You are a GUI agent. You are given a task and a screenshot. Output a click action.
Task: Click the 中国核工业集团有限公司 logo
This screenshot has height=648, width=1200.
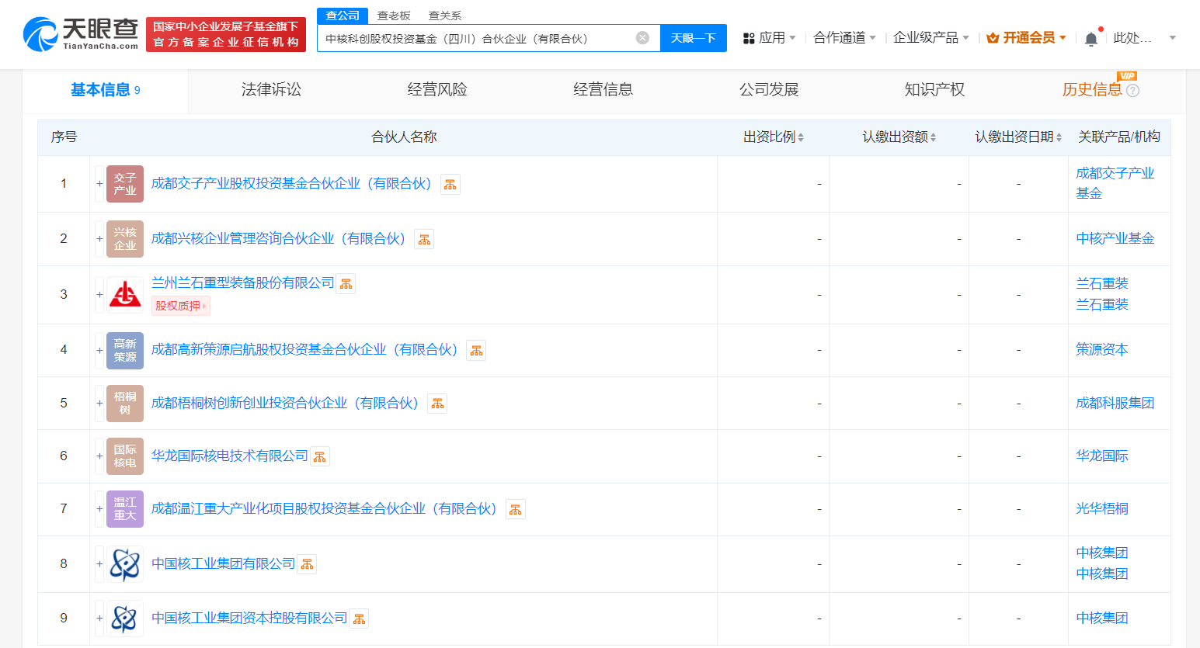125,564
